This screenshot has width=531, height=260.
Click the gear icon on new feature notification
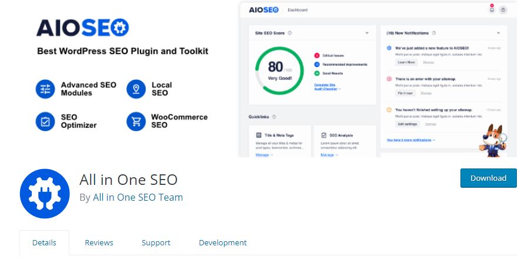coord(389,48)
